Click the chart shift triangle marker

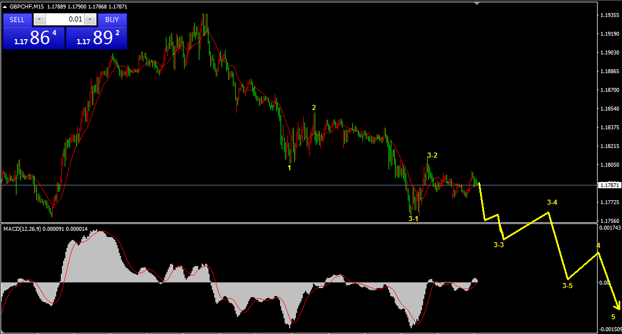tap(477, 3)
